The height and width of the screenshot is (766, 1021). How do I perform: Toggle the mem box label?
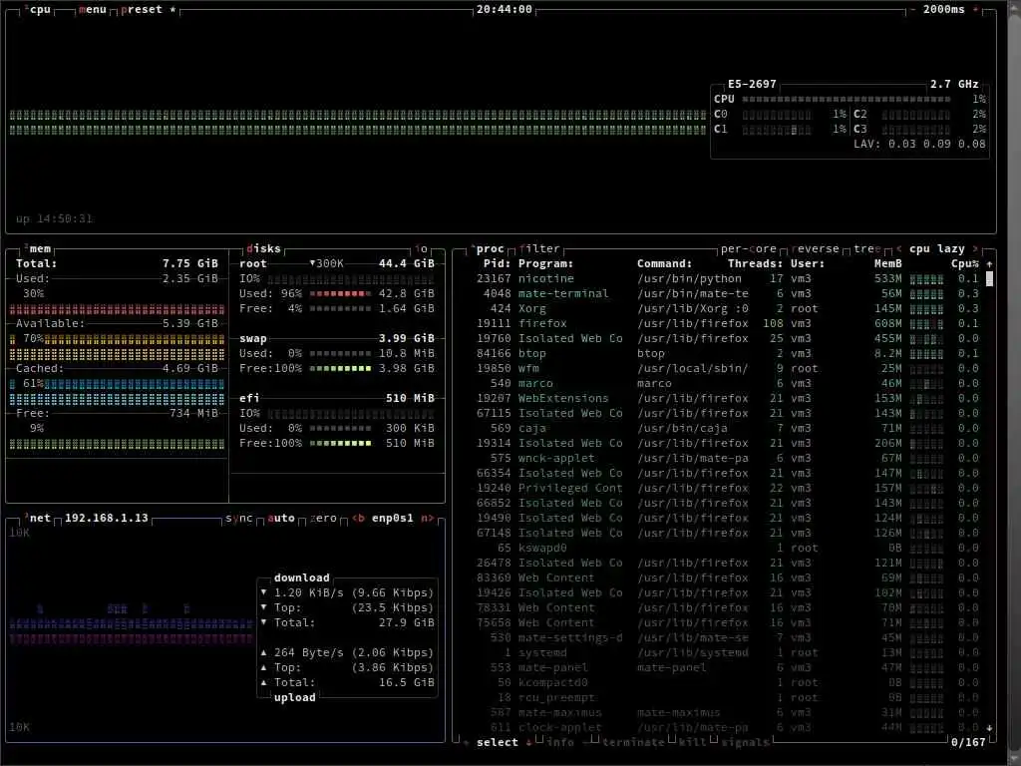(38, 248)
